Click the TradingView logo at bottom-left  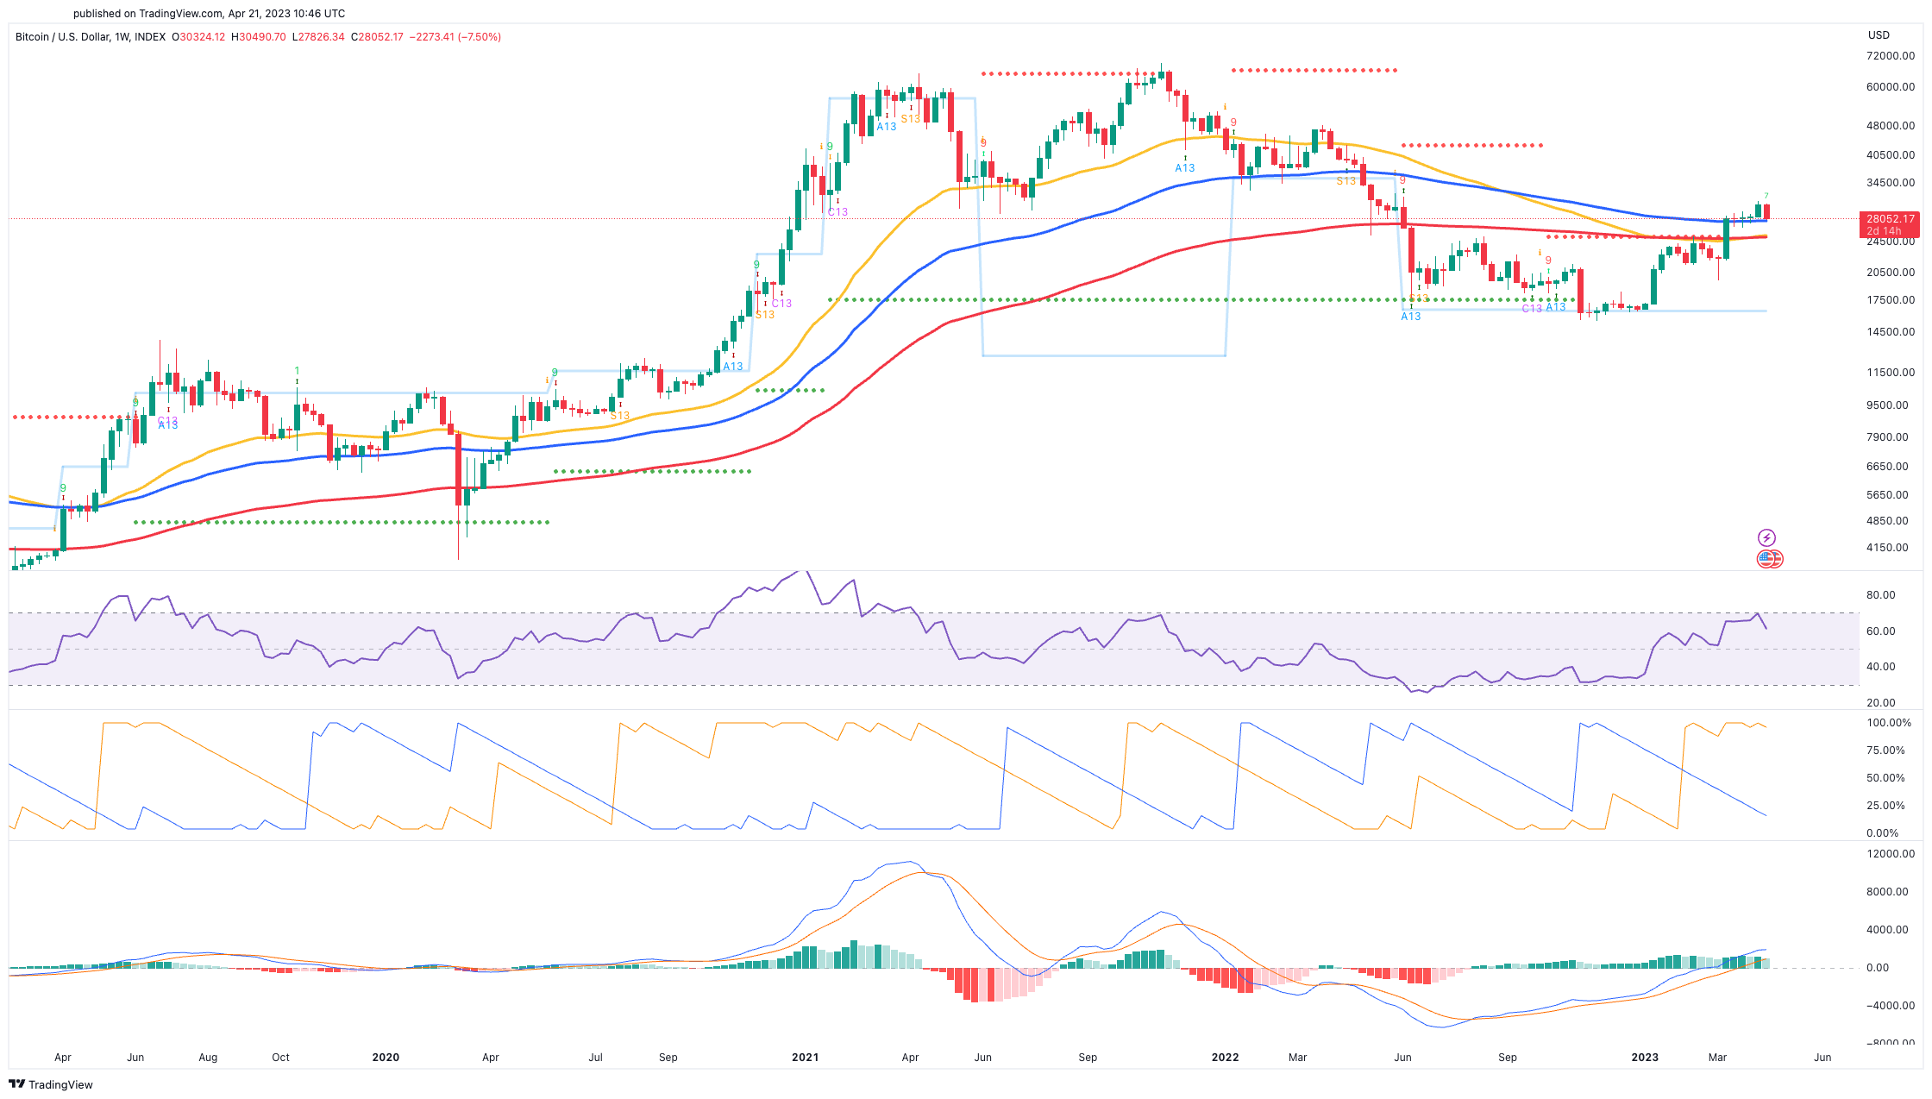51,1084
